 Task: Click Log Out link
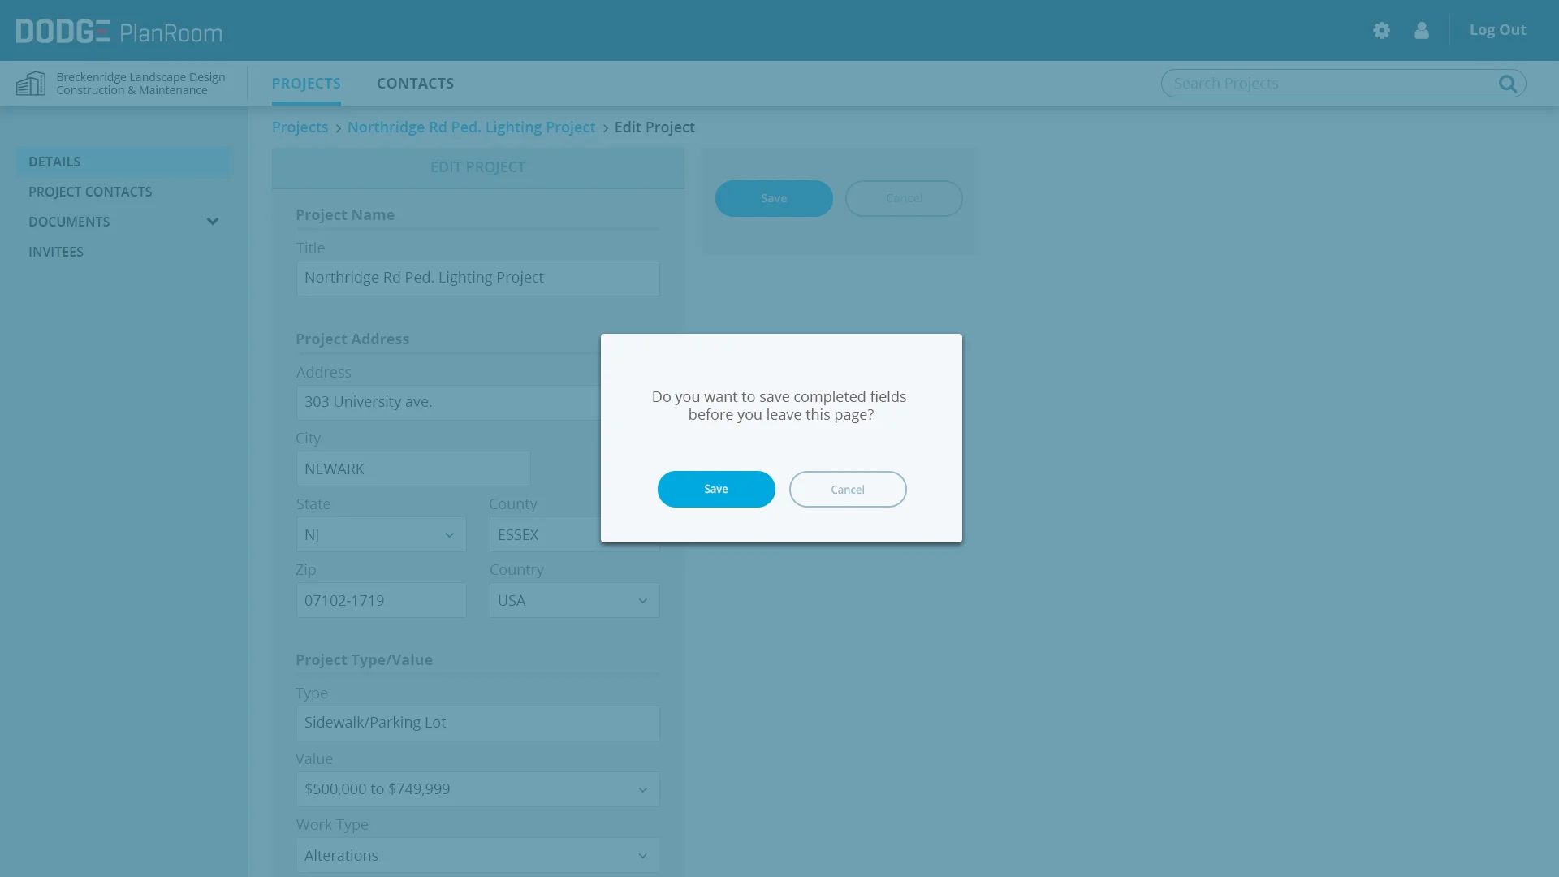coord(1497,30)
